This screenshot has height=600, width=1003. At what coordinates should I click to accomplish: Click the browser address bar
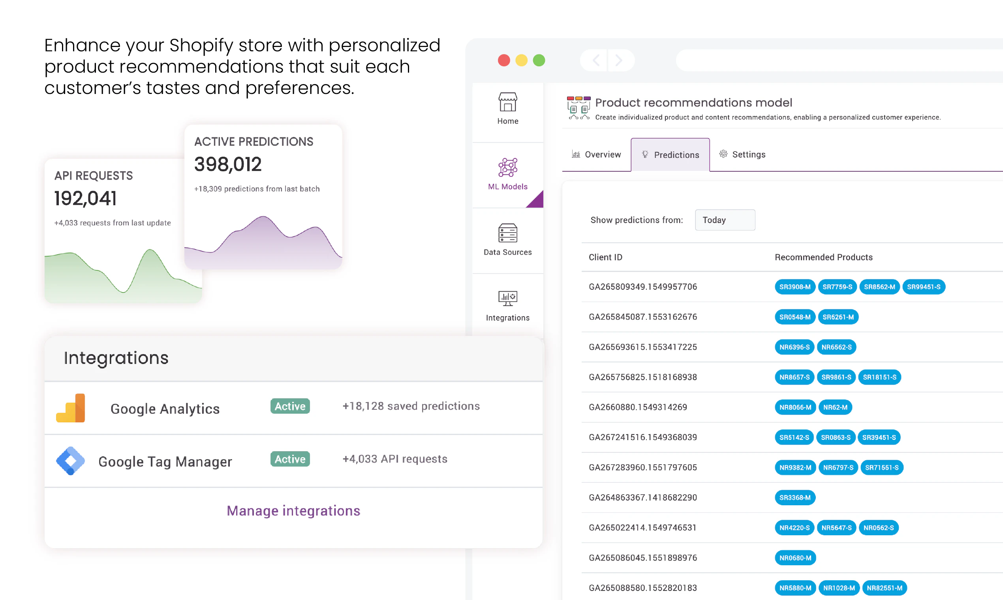(x=837, y=60)
